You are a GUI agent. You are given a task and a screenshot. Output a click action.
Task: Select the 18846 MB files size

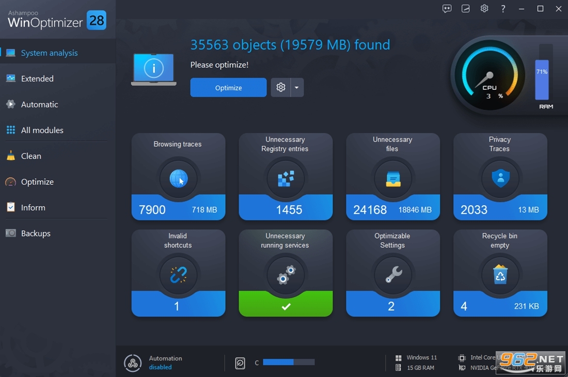415,210
